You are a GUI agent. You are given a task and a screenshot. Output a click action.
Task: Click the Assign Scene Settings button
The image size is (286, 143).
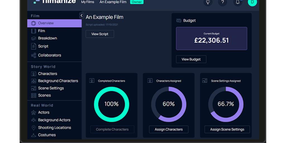(227, 130)
